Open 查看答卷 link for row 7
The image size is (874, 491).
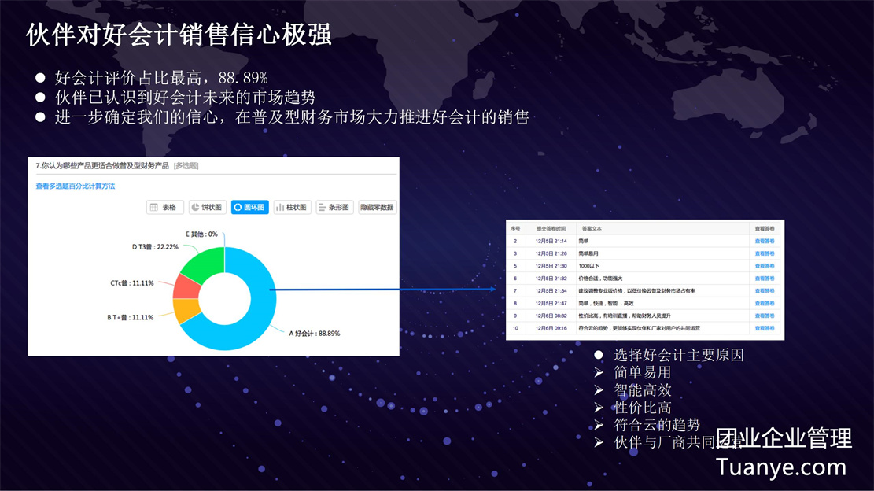click(x=764, y=291)
